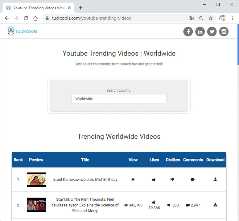This screenshot has width=239, height=221.
Task: Click thumbs-up icon in Israel Kamakawiwo'ole row
Action: pyautogui.click(x=154, y=180)
